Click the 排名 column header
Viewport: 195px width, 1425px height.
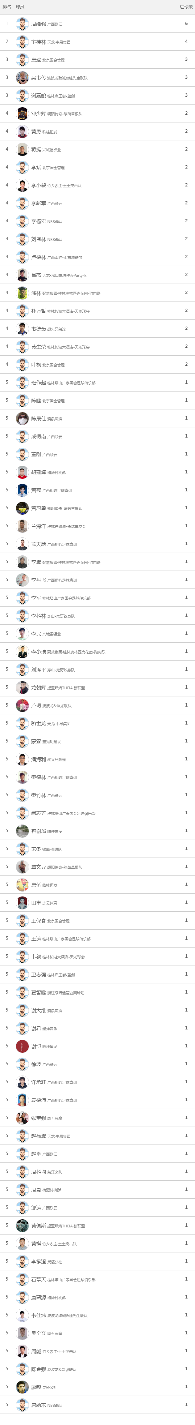click(x=6, y=6)
